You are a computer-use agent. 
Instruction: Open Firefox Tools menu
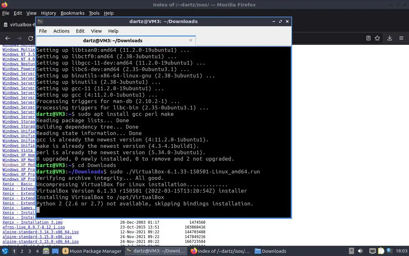(x=94, y=13)
